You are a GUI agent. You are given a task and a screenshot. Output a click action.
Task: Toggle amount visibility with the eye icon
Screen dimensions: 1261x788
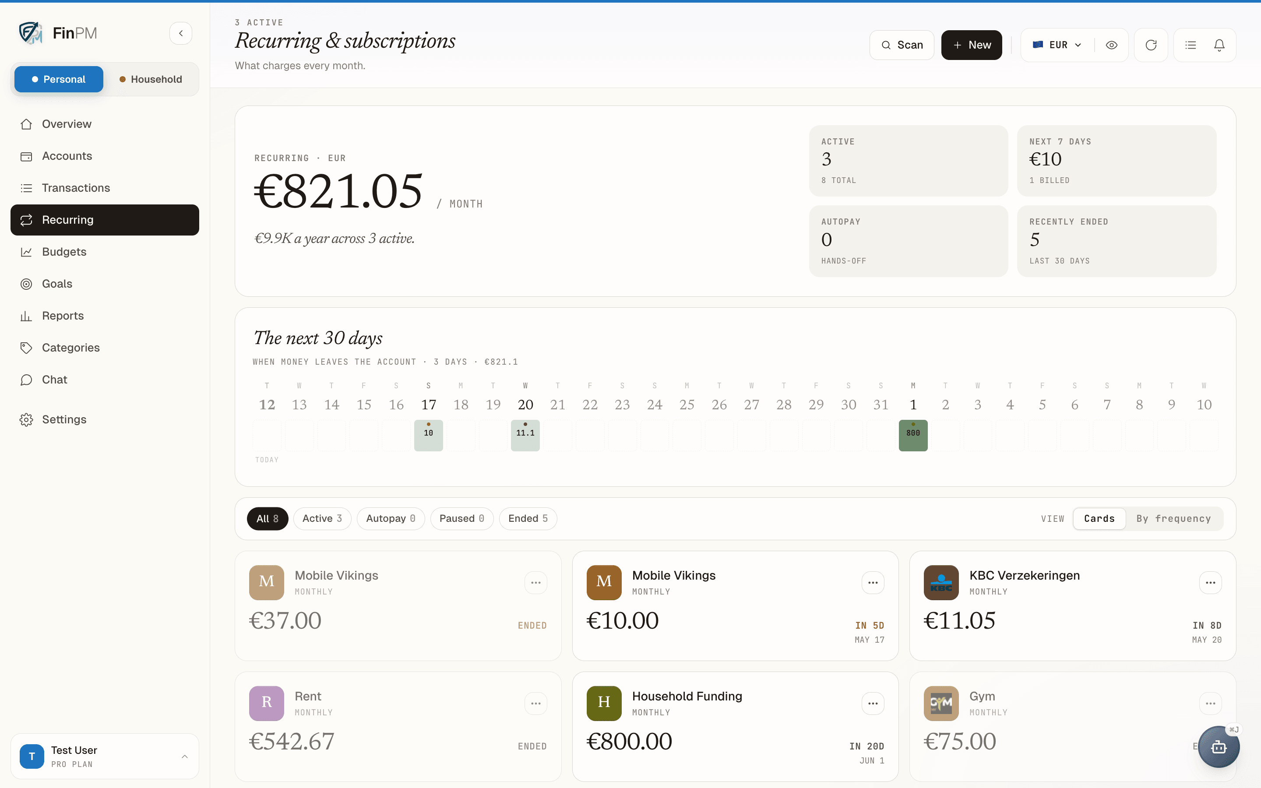(x=1111, y=45)
